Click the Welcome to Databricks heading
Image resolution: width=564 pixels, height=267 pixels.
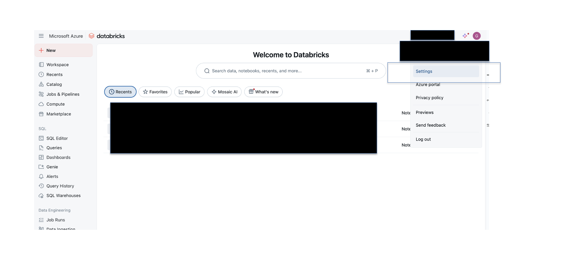tap(291, 55)
